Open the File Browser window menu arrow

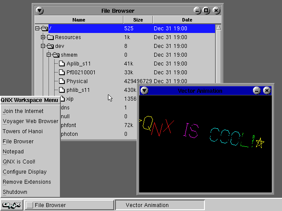pos(40,11)
